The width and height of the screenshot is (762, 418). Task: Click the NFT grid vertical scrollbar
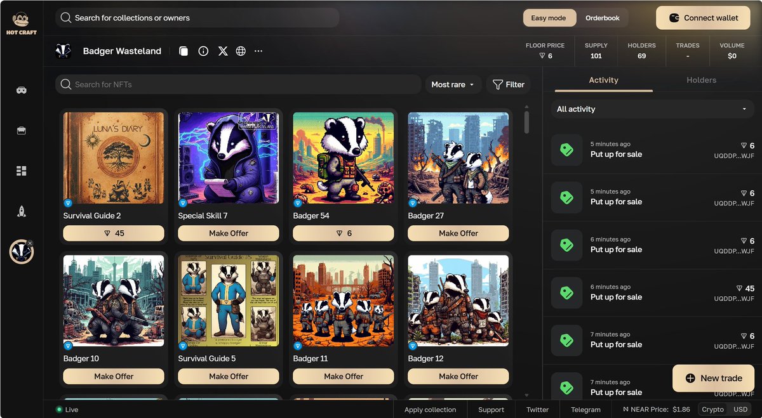click(x=526, y=122)
